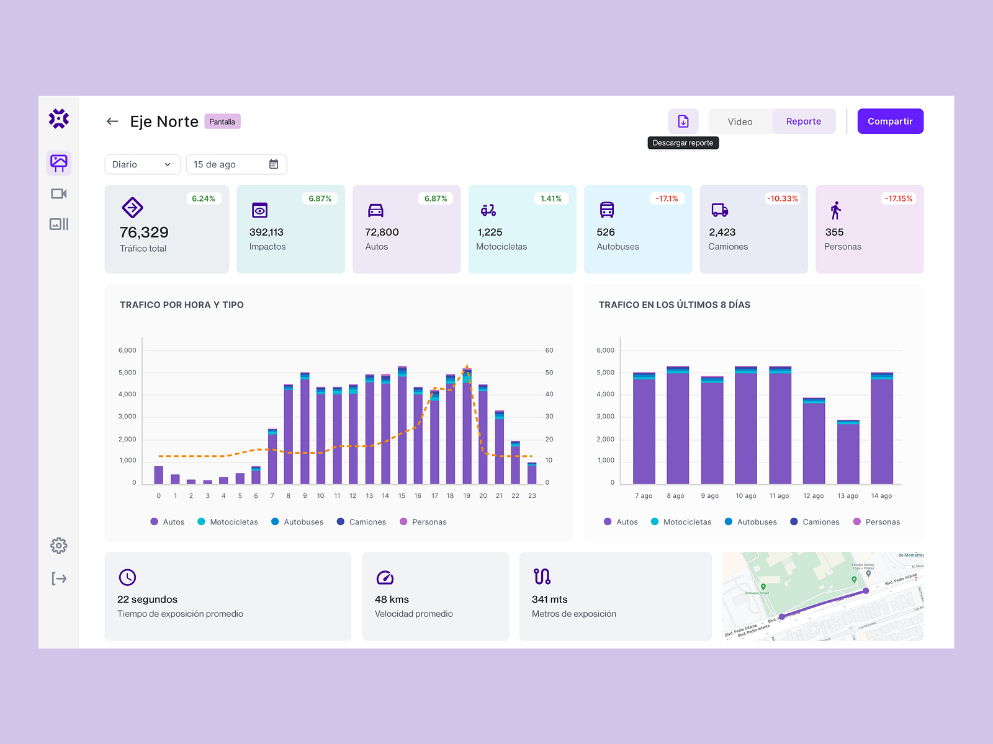Click the hour 9 bar in hourly chart
This screenshot has width=993, height=744.
[305, 428]
